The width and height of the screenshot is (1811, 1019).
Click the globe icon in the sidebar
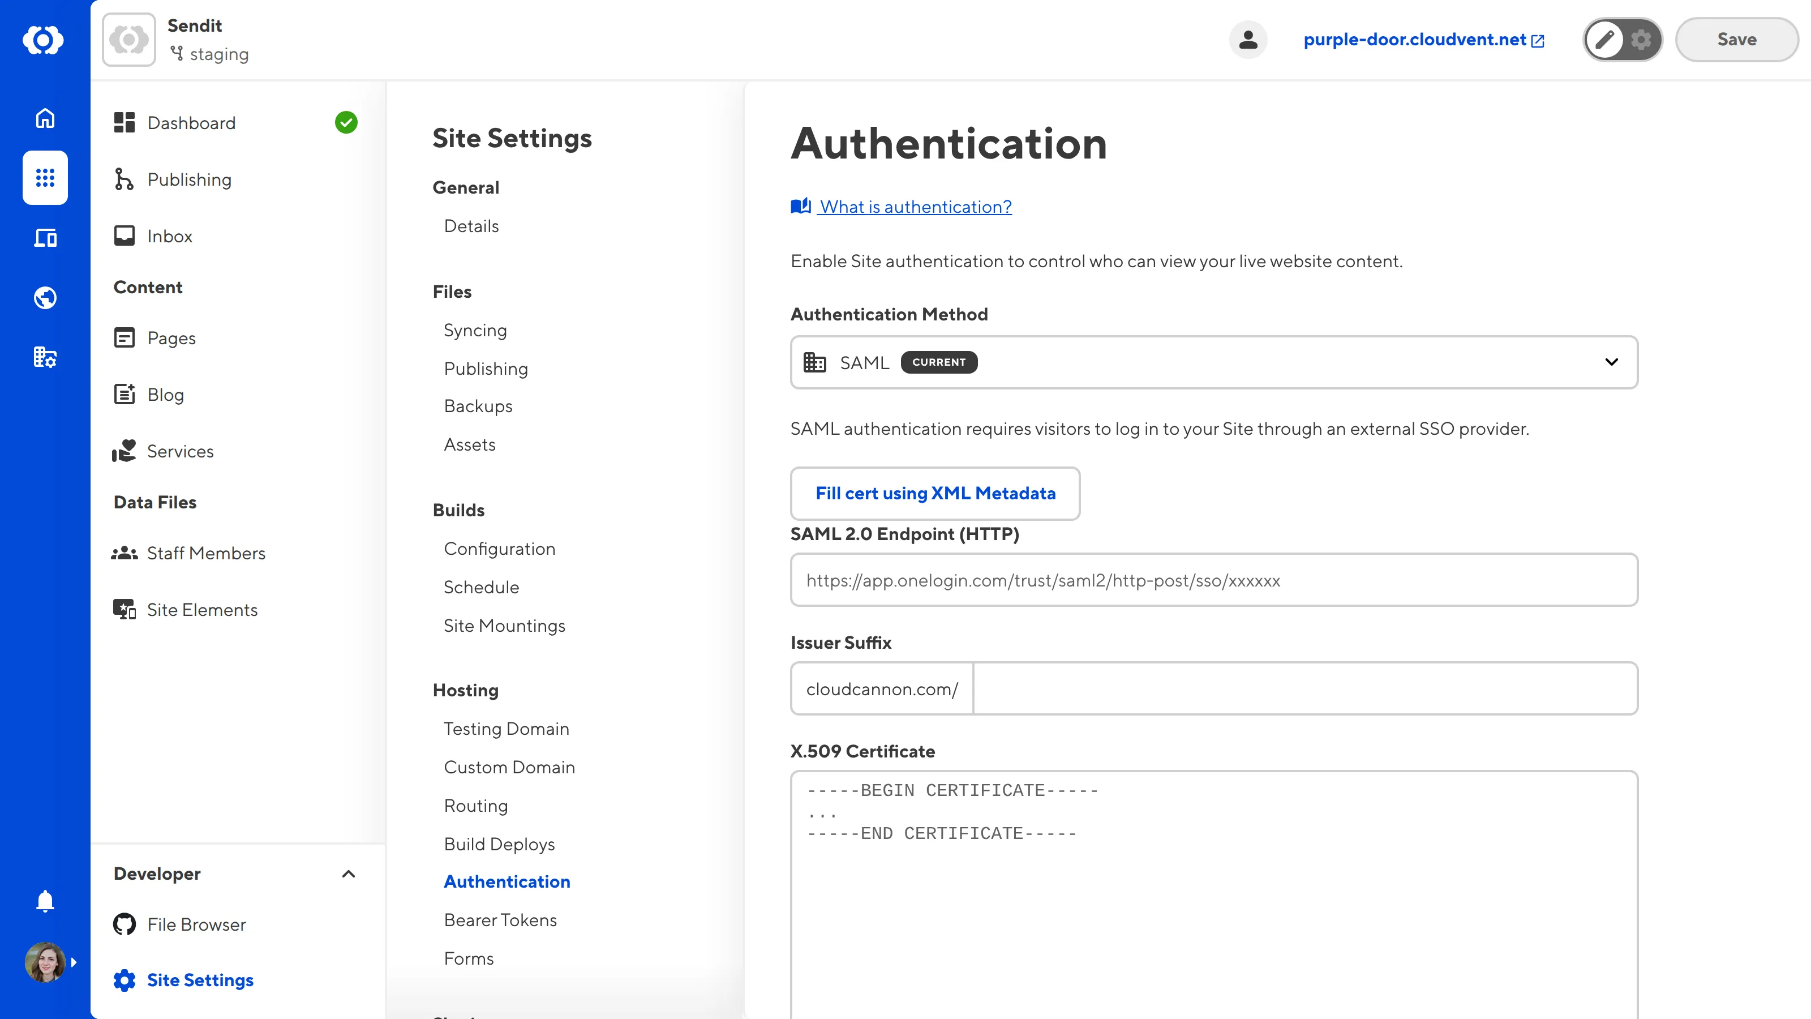tap(44, 297)
